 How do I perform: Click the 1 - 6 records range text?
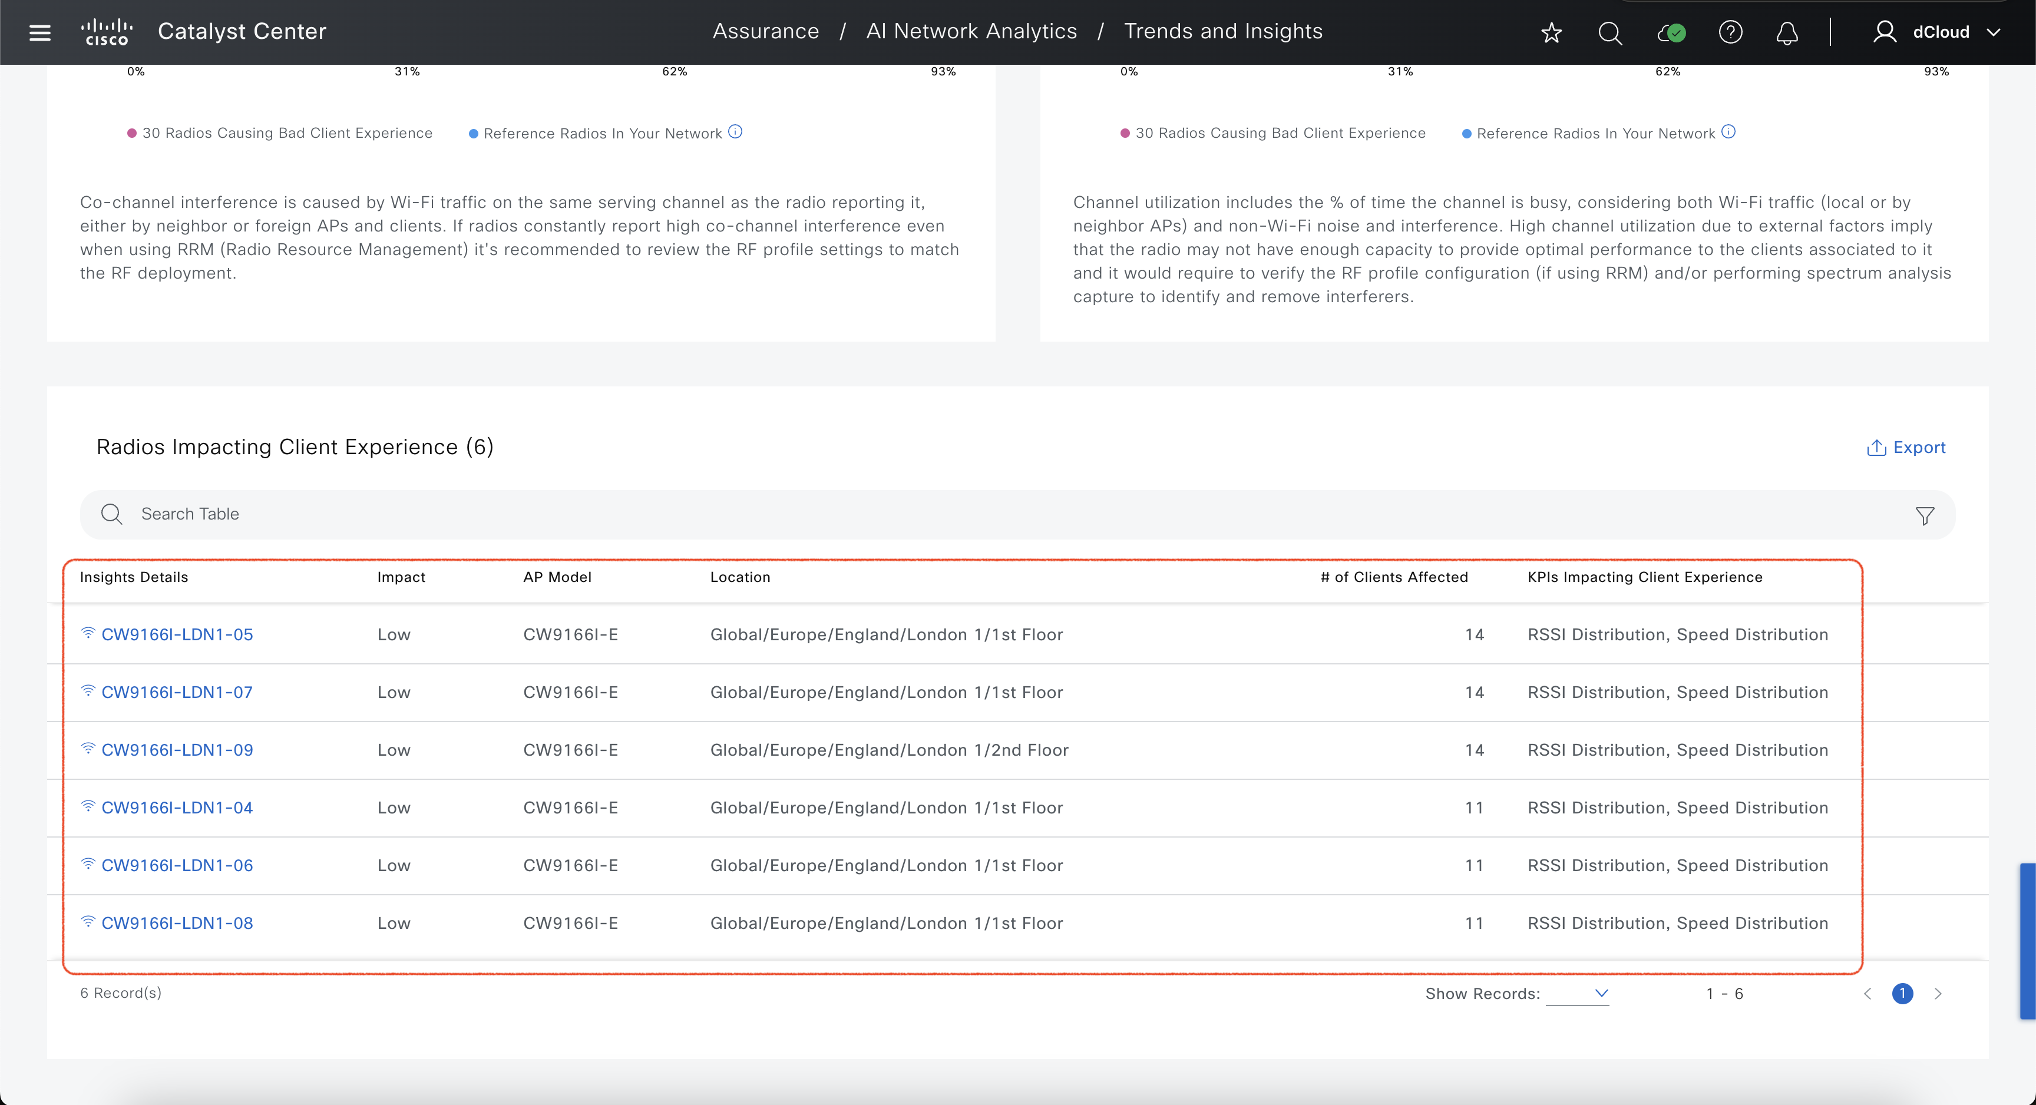[1724, 994]
